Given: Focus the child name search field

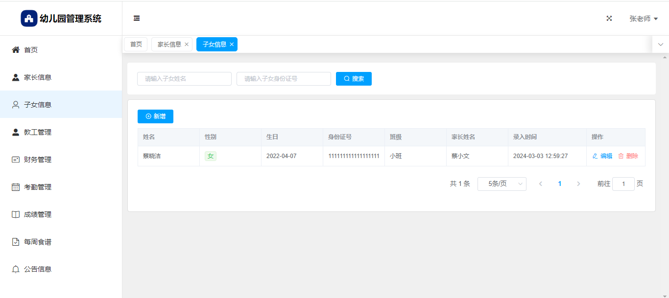Looking at the screenshot, I should (x=184, y=79).
